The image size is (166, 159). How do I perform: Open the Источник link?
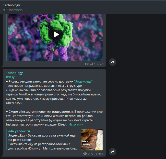(x=76, y=124)
